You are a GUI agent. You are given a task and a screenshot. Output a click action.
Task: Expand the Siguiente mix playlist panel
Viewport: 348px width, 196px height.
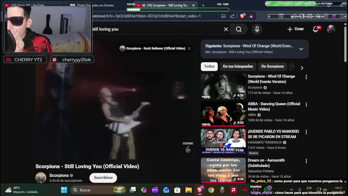pos(301,49)
